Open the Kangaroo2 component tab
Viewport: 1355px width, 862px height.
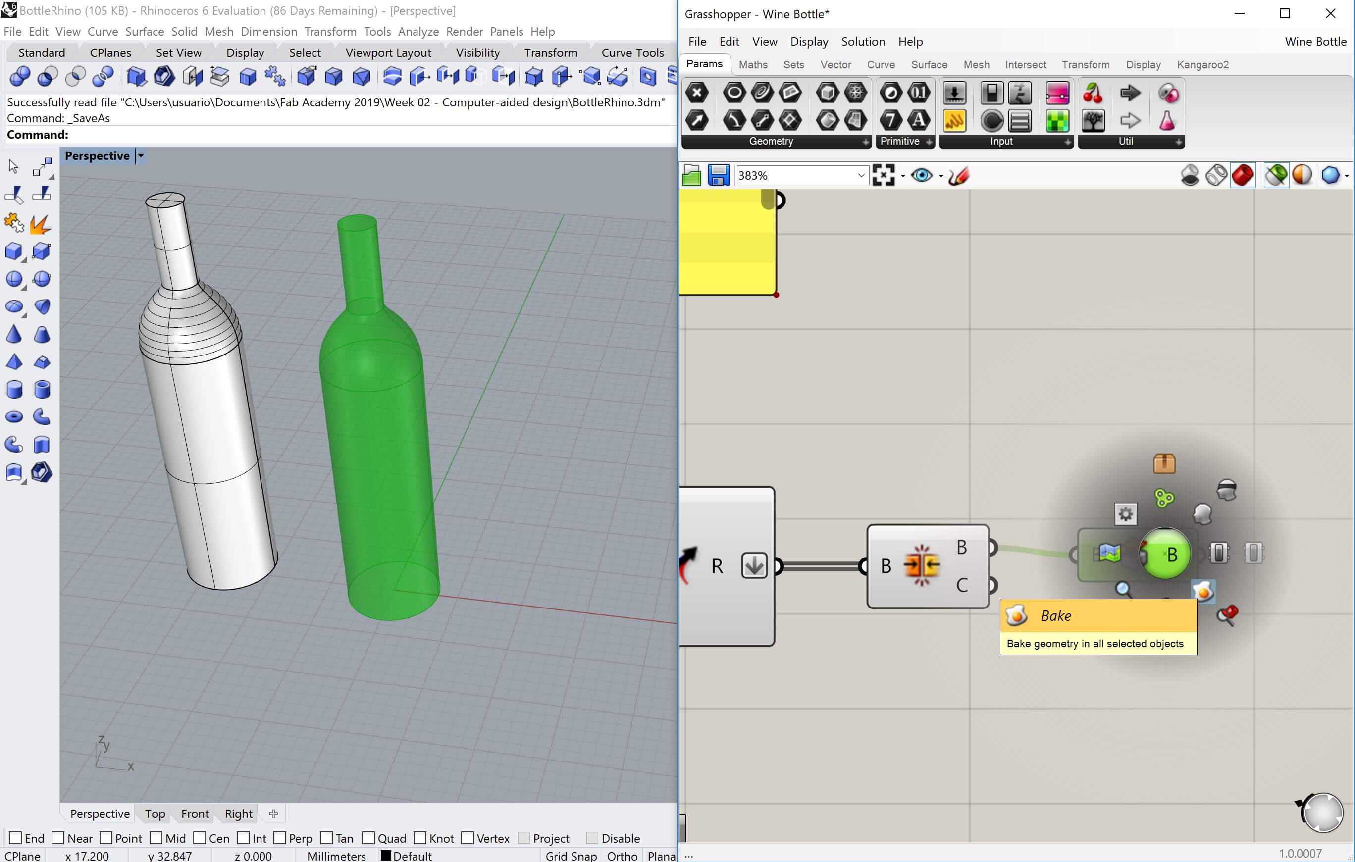(1202, 65)
